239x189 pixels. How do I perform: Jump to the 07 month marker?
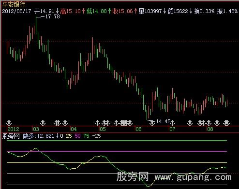point(172,129)
